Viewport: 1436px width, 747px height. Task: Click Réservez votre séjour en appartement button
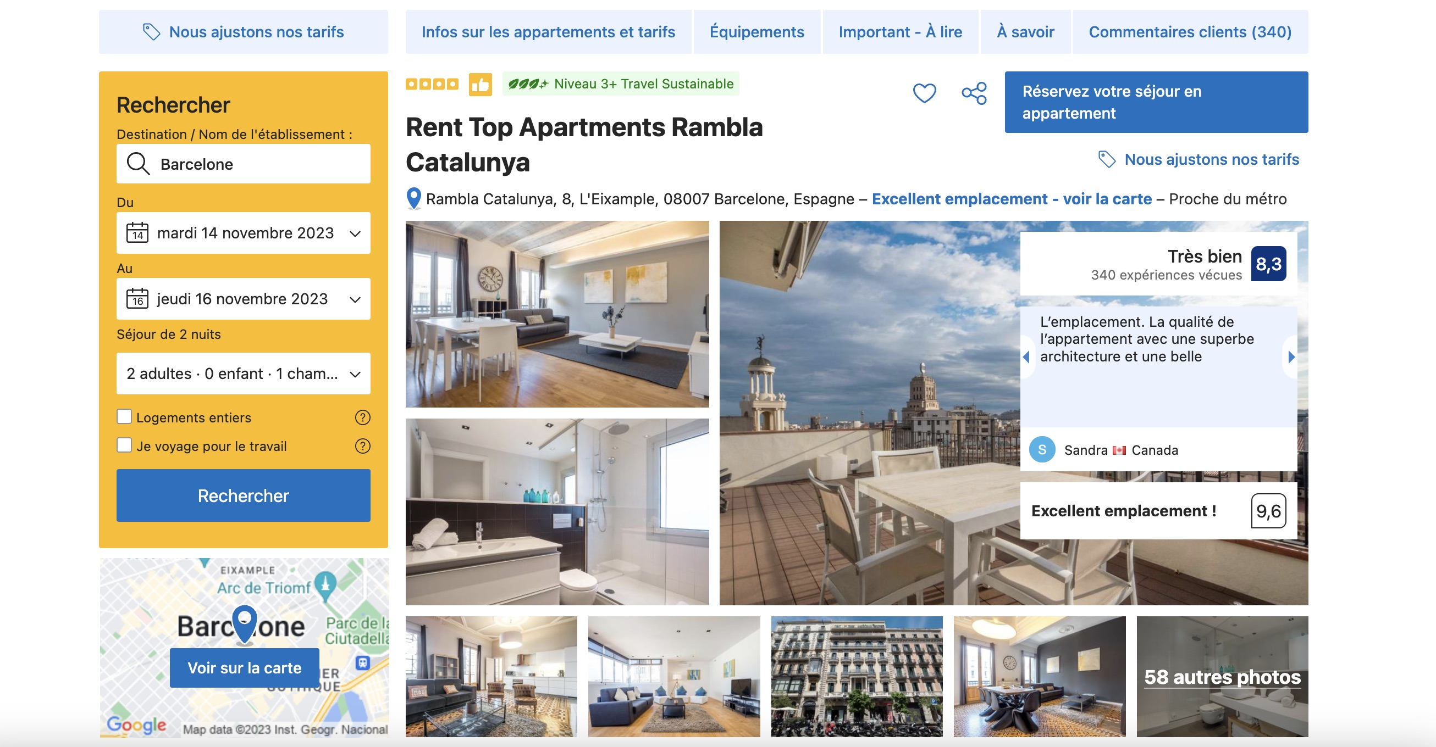point(1156,102)
